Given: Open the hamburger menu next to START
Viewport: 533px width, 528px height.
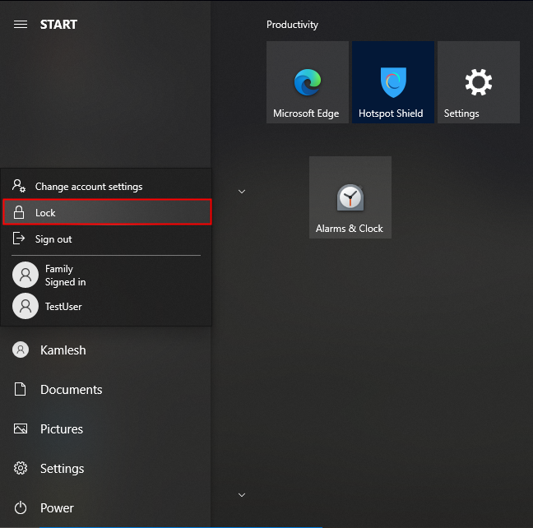Looking at the screenshot, I should click(21, 25).
